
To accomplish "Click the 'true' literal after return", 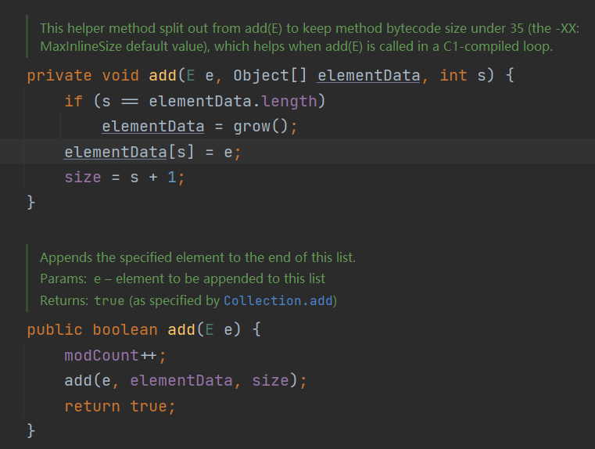I will pyautogui.click(x=149, y=407).
